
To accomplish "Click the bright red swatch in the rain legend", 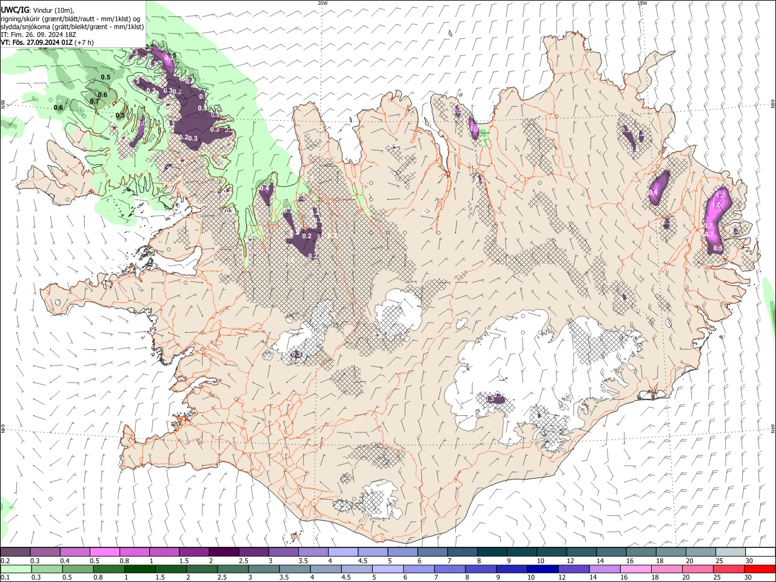I will pyautogui.click(x=760, y=569).
